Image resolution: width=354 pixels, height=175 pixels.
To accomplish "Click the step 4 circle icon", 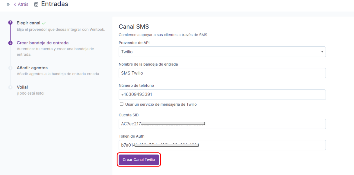I will click(x=10, y=87).
